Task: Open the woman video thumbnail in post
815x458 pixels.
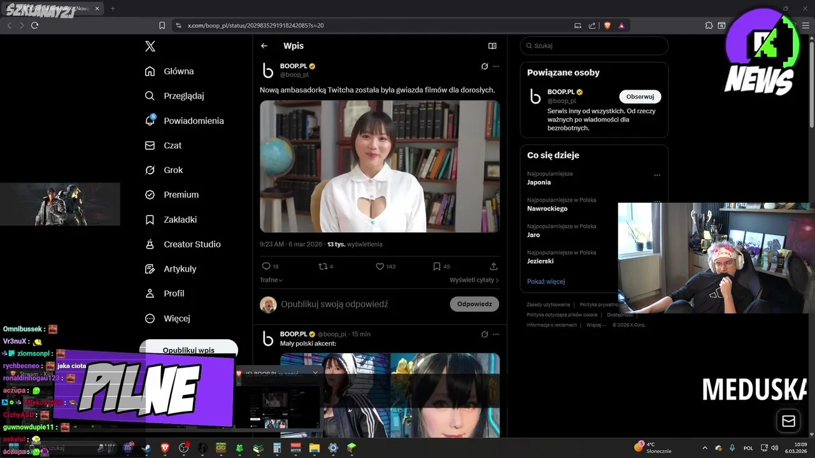Action: [379, 166]
